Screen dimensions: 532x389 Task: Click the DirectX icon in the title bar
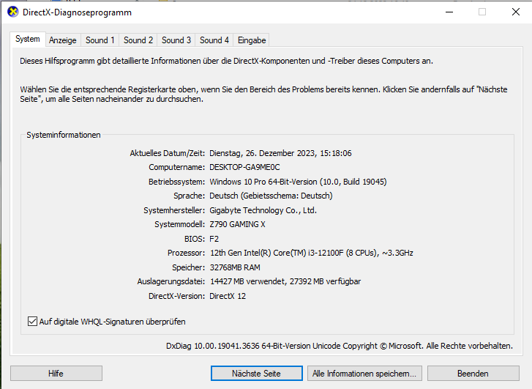(x=13, y=12)
